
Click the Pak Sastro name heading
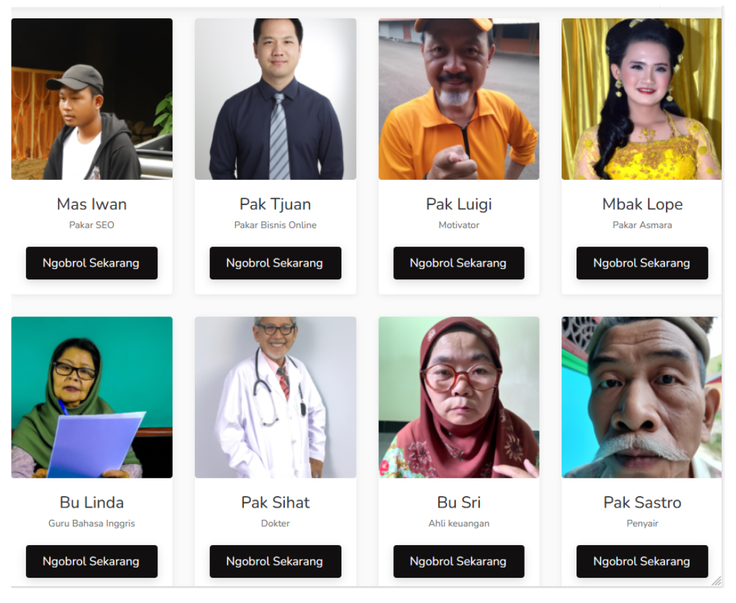642,503
